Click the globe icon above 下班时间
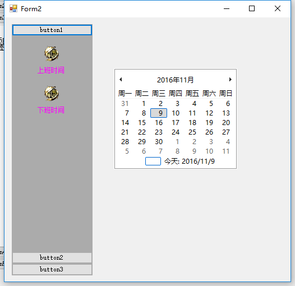295x286 pixels. (x=52, y=94)
